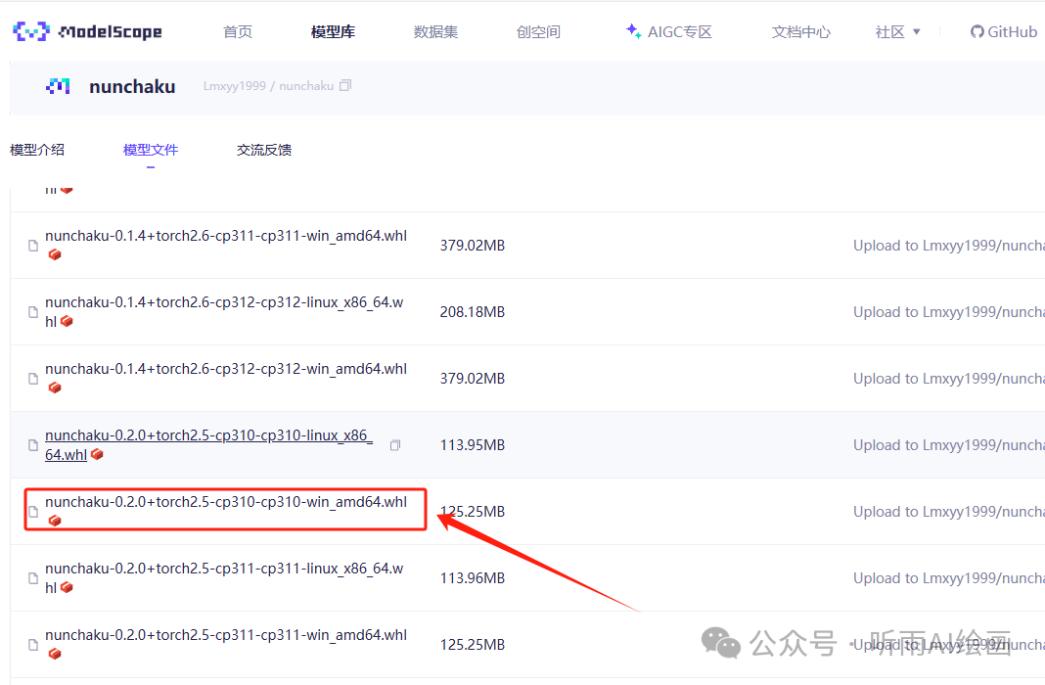Click file icon of 0.2.0 cp311 win_amd64
The image size is (1045, 685).
tap(33, 645)
